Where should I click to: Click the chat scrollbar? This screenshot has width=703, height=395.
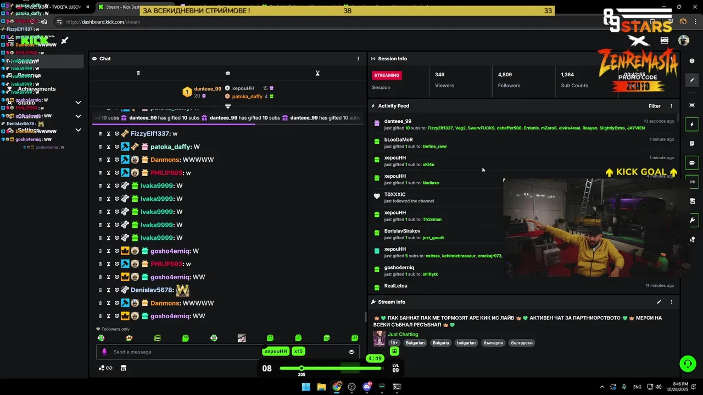click(366, 317)
